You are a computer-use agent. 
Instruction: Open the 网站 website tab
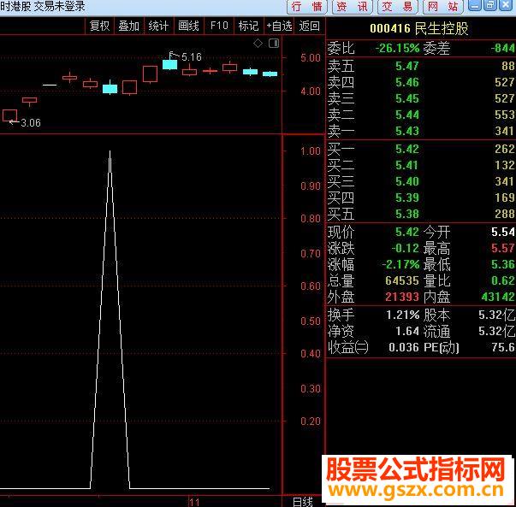[443, 7]
